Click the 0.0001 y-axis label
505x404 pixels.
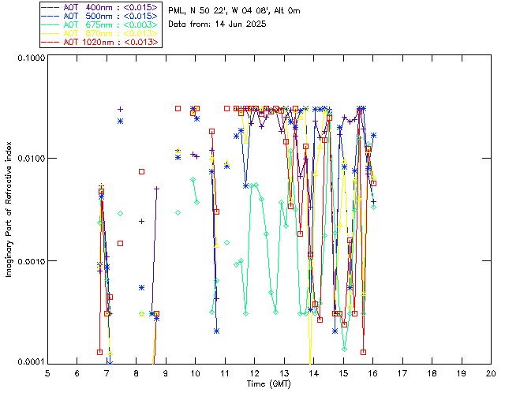31,362
